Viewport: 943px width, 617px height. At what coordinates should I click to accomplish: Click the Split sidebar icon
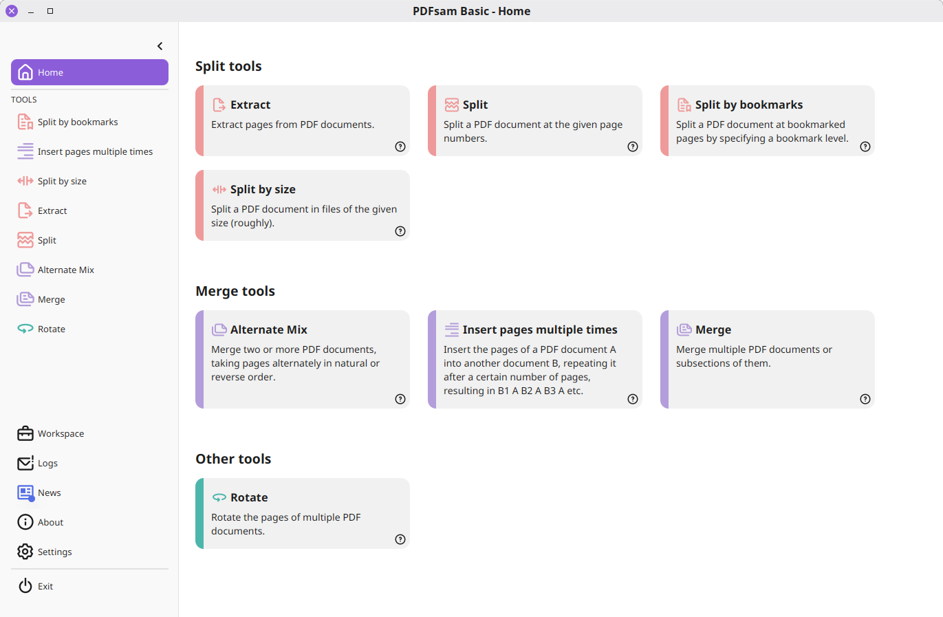click(x=25, y=240)
